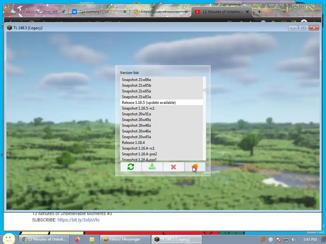The width and height of the screenshot is (326, 244).
Task: Open the browser tab search chevron
Action: [284, 12]
